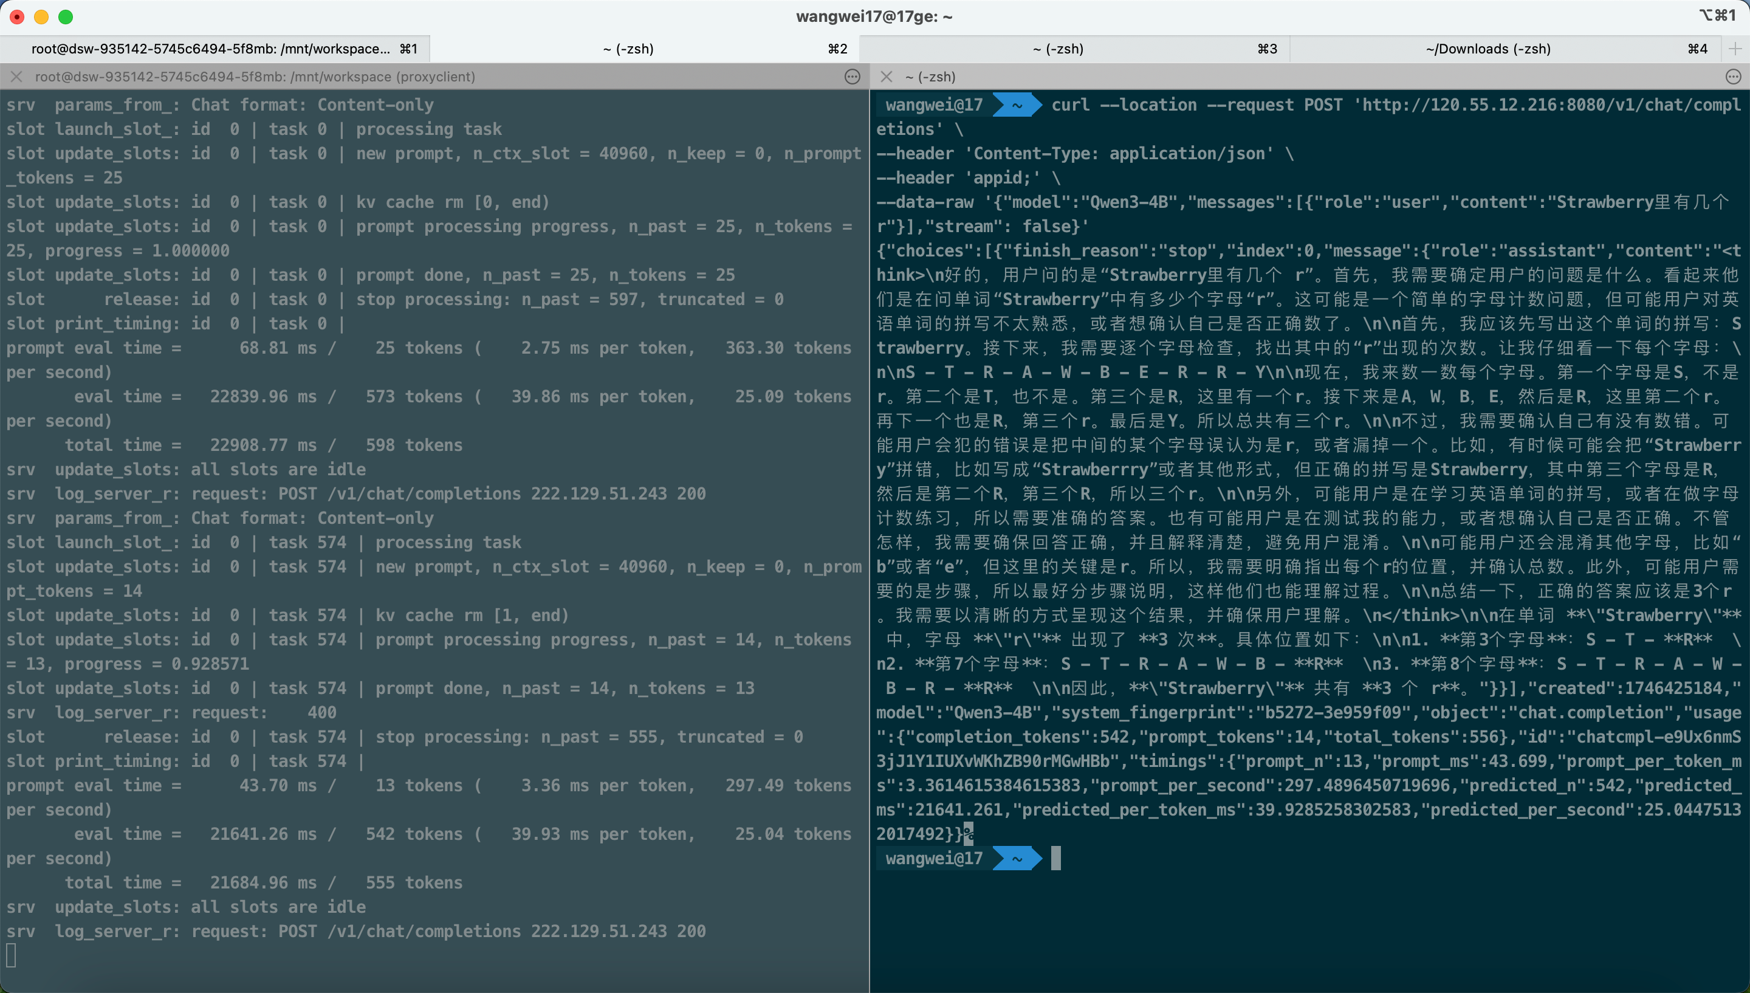Viewport: 1750px width, 993px height.
Task: Click the green zoom window button
Action: [66, 16]
